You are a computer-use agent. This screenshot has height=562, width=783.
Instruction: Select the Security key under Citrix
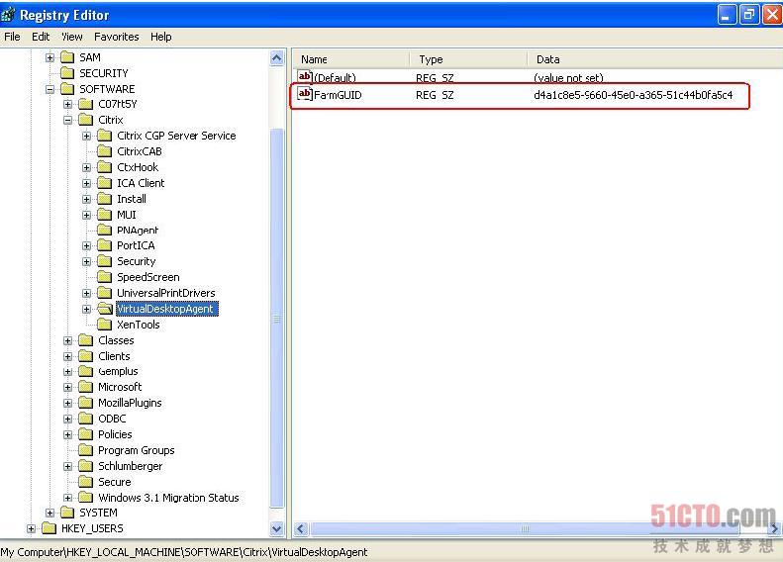pos(137,261)
